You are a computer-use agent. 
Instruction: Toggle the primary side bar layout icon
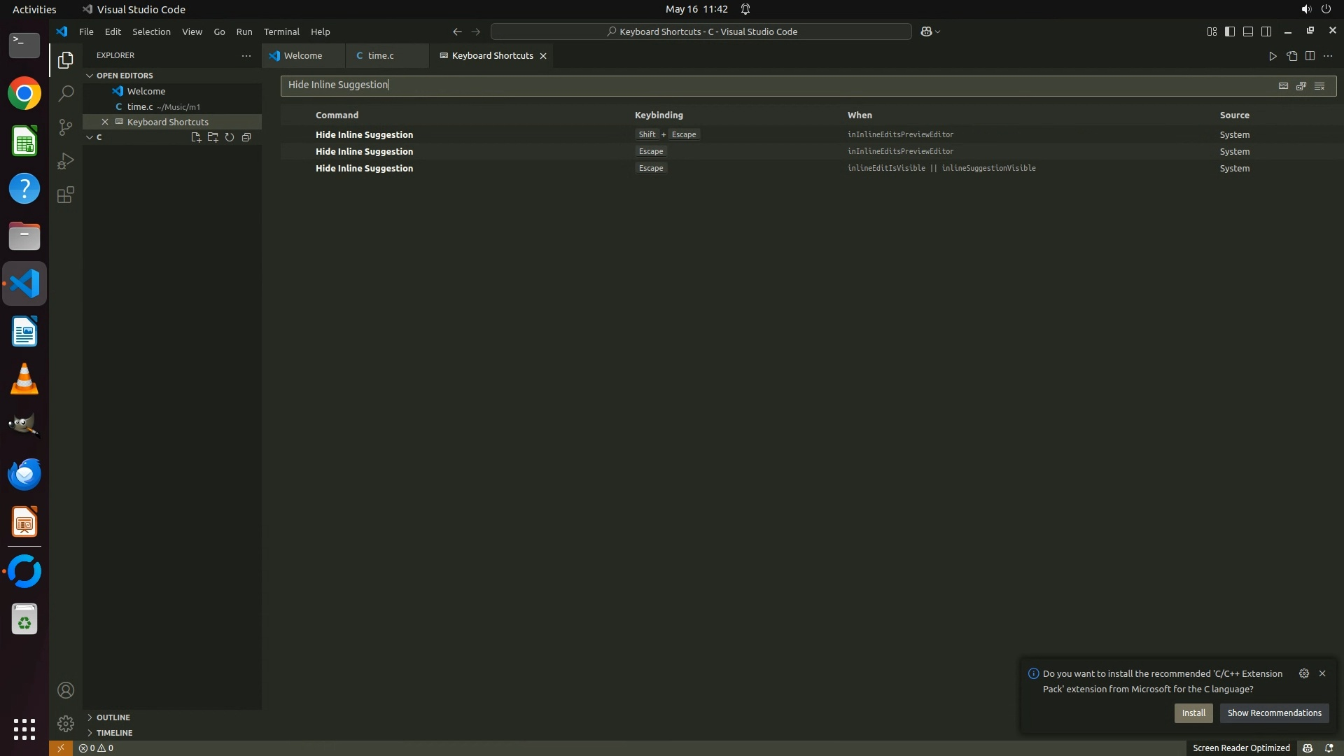1230,31
